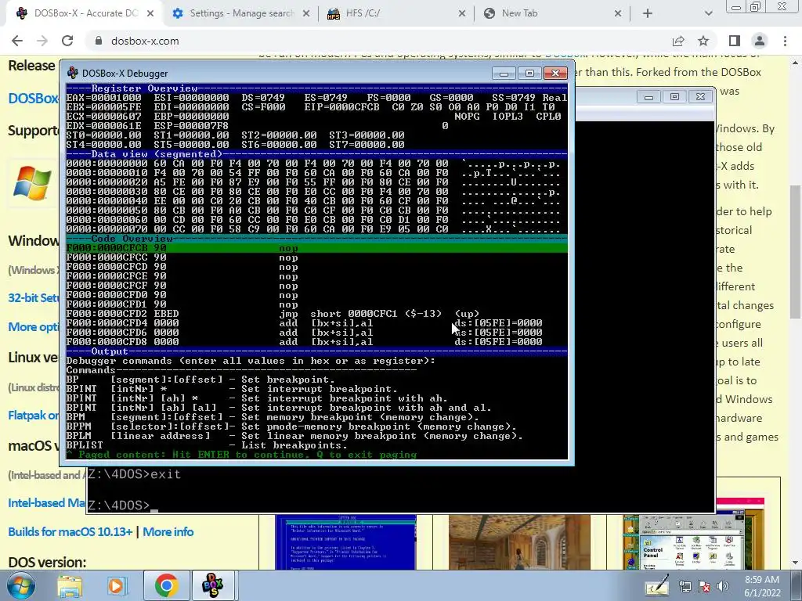Click the DOSBox-X Debugger title icon

73,73
